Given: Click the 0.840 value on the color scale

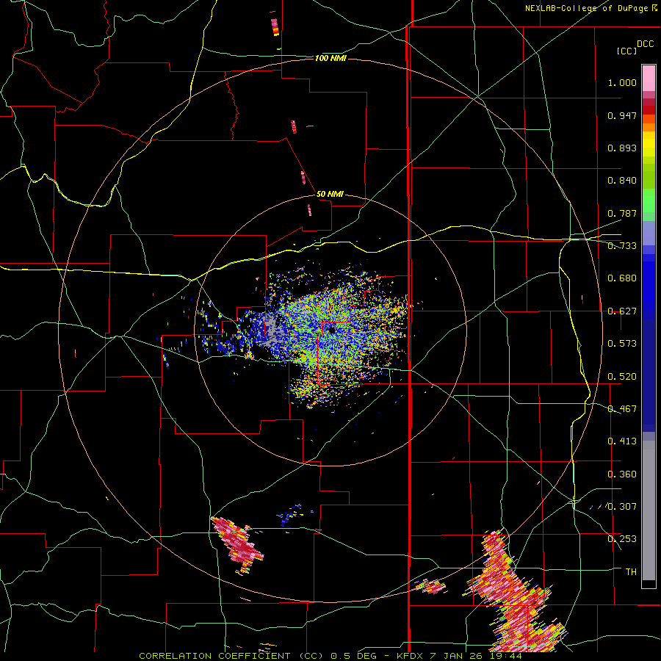Looking at the screenshot, I should tap(622, 181).
